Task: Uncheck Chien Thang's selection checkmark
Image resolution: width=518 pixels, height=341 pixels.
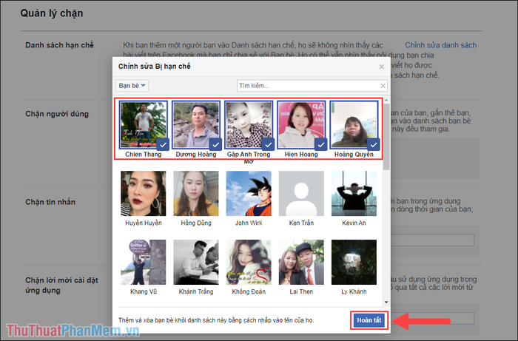Action: pyautogui.click(x=163, y=144)
